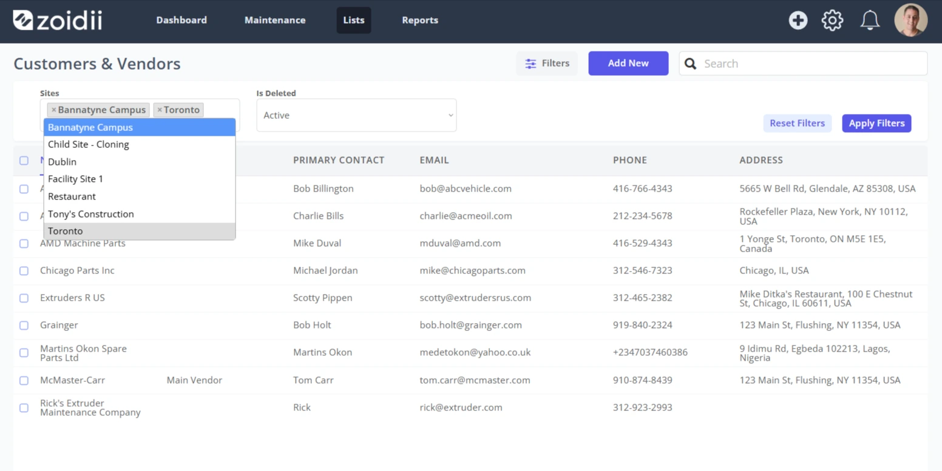Screen dimensions: 942x471
Task: Open the plus add icon in header
Action: tap(798, 20)
